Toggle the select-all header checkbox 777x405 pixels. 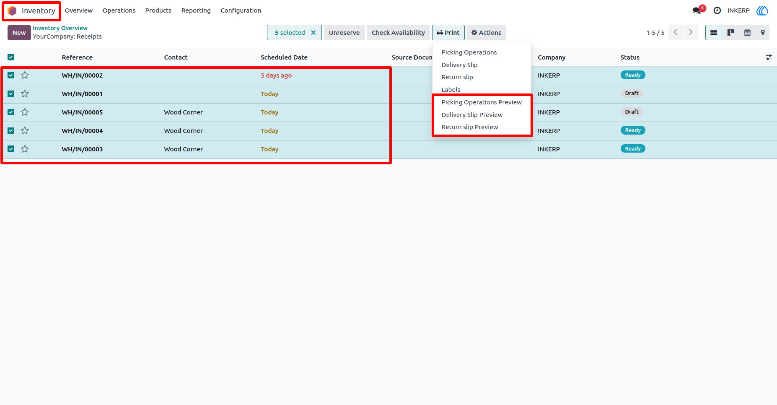tap(11, 57)
